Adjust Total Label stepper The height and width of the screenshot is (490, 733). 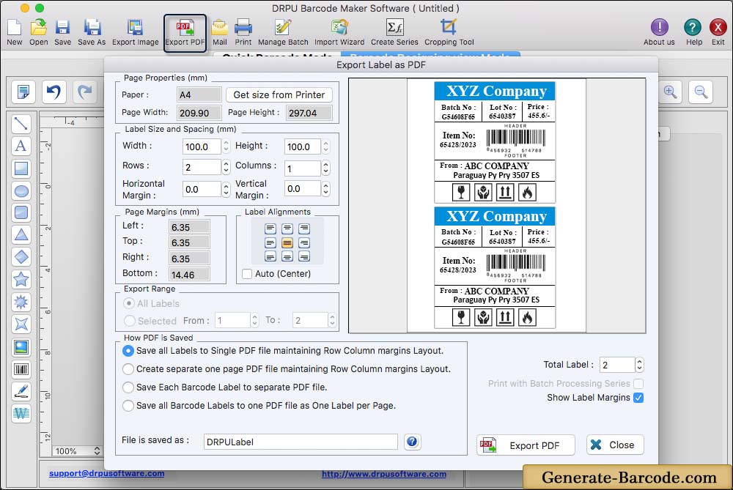click(639, 365)
